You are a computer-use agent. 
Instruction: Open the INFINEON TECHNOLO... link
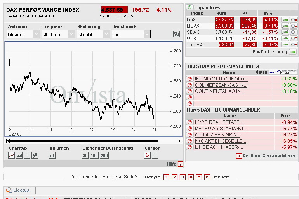pos(221,79)
